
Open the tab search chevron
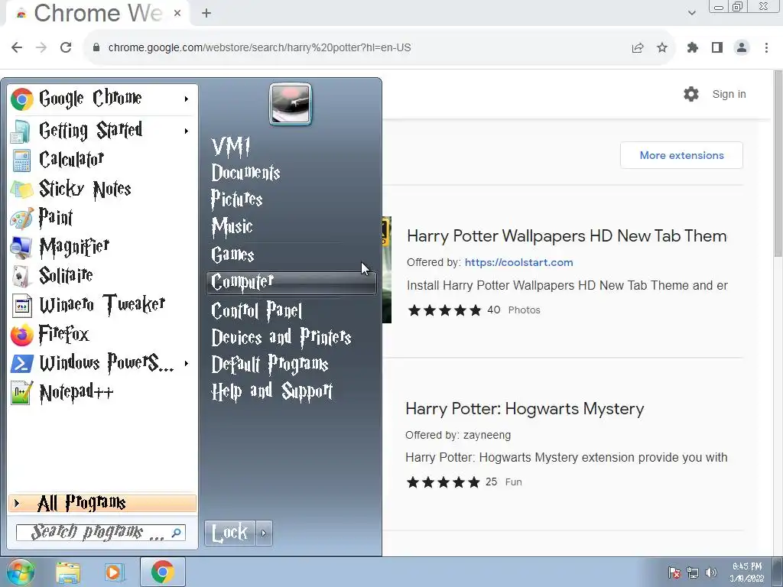click(691, 13)
